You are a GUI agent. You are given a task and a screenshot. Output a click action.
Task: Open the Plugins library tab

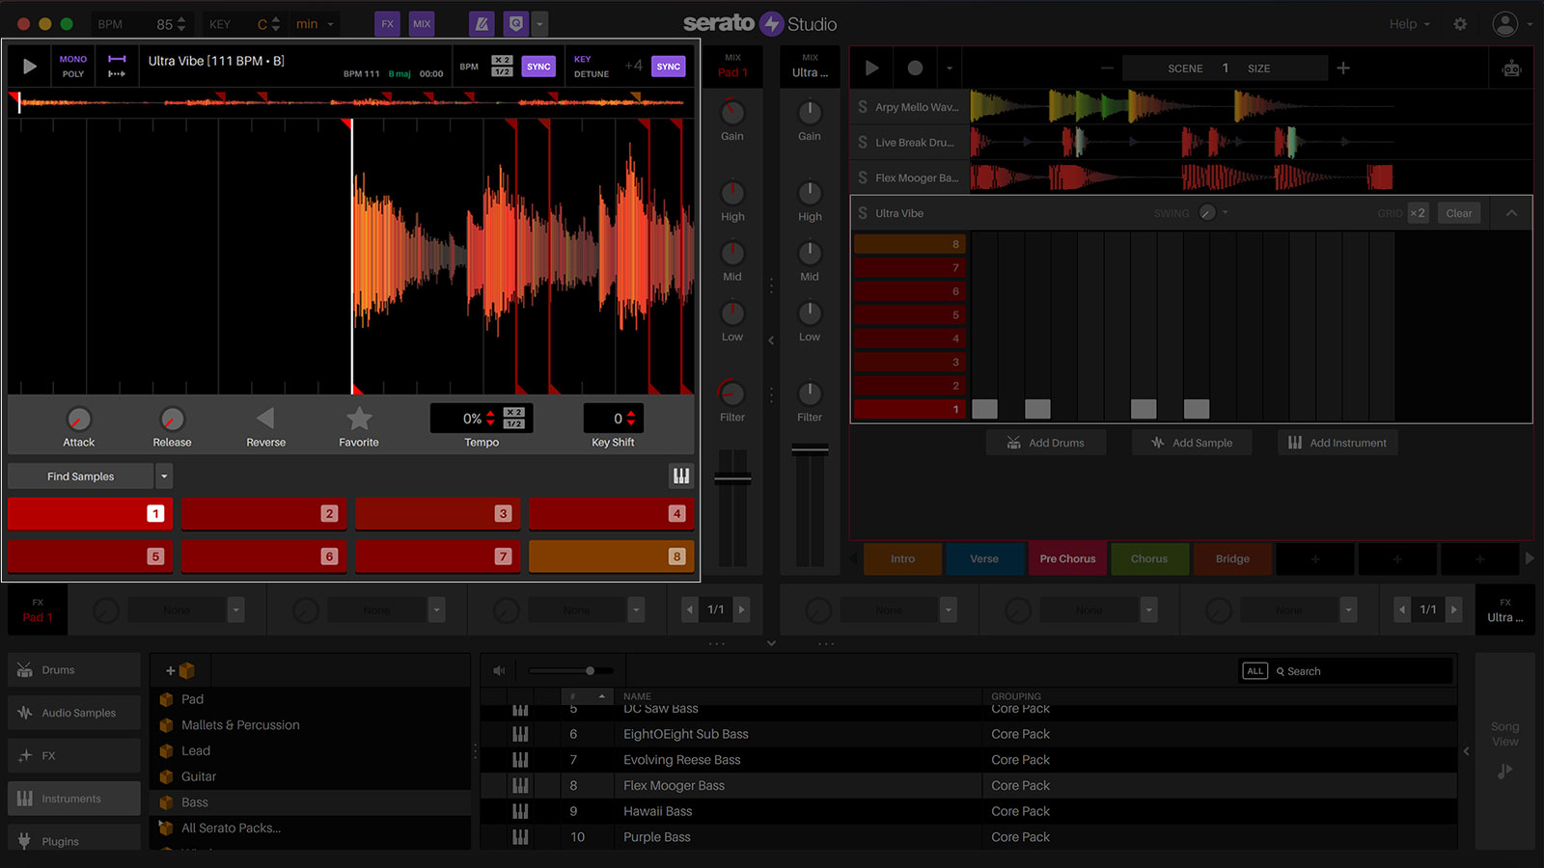(x=74, y=840)
